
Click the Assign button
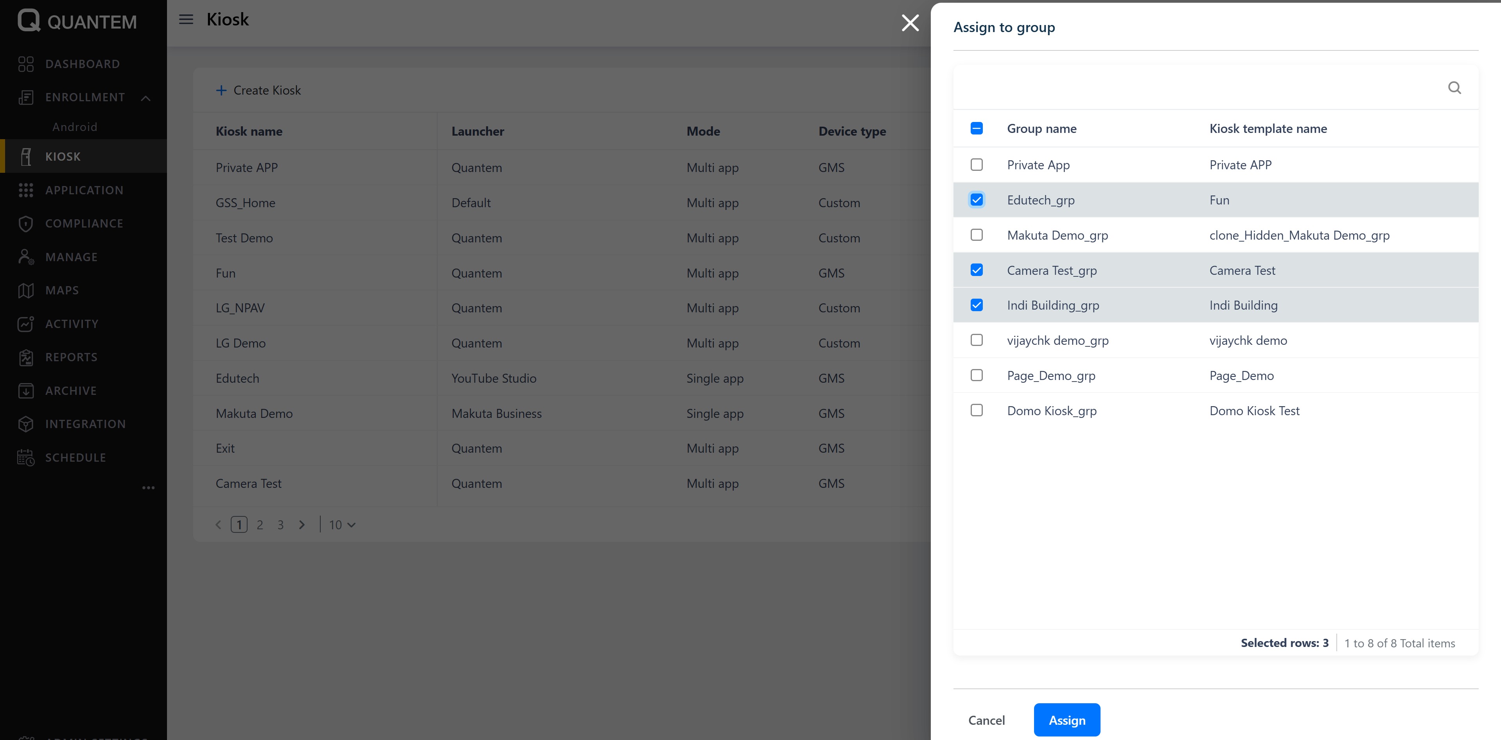[x=1066, y=720]
